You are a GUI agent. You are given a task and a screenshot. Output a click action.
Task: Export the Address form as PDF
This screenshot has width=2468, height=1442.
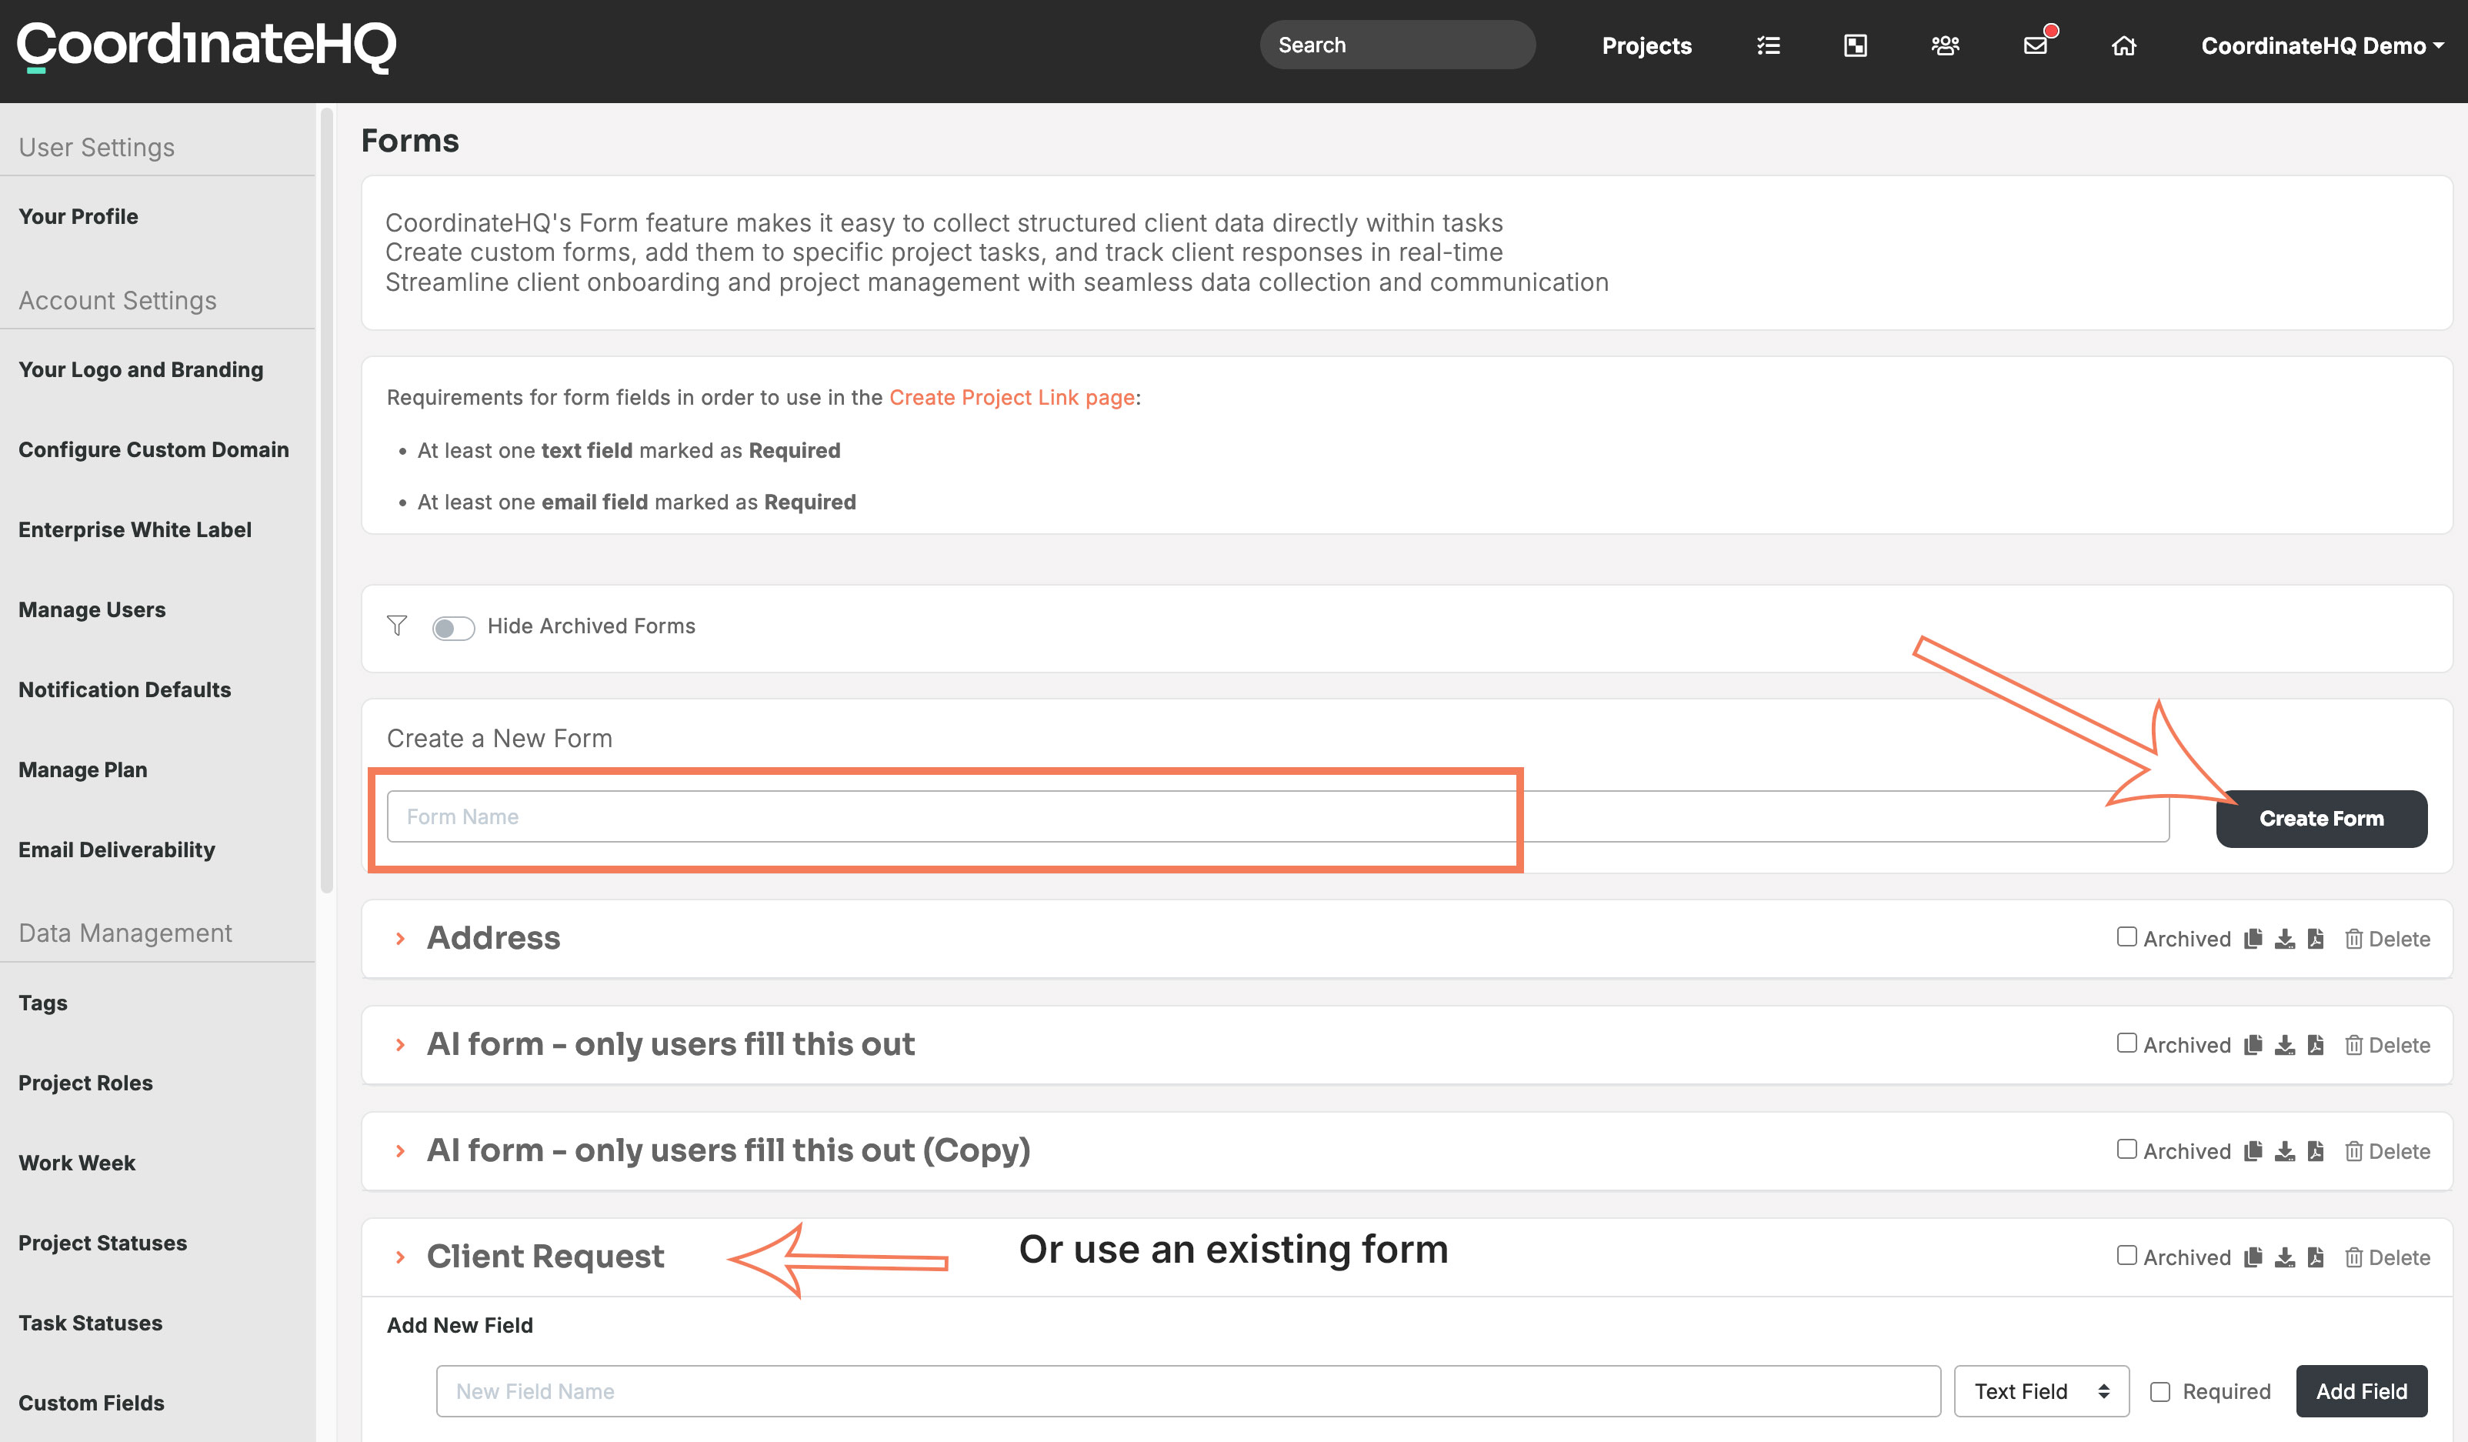[x=2316, y=939]
